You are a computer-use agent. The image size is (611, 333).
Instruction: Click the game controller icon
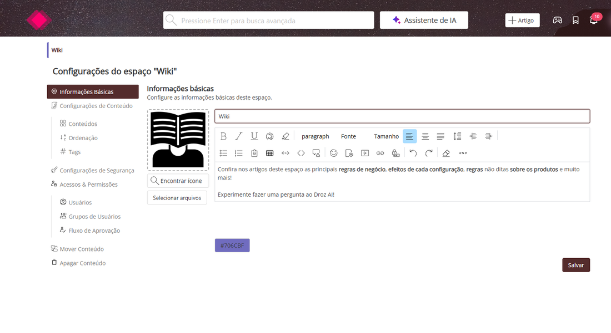(x=558, y=20)
